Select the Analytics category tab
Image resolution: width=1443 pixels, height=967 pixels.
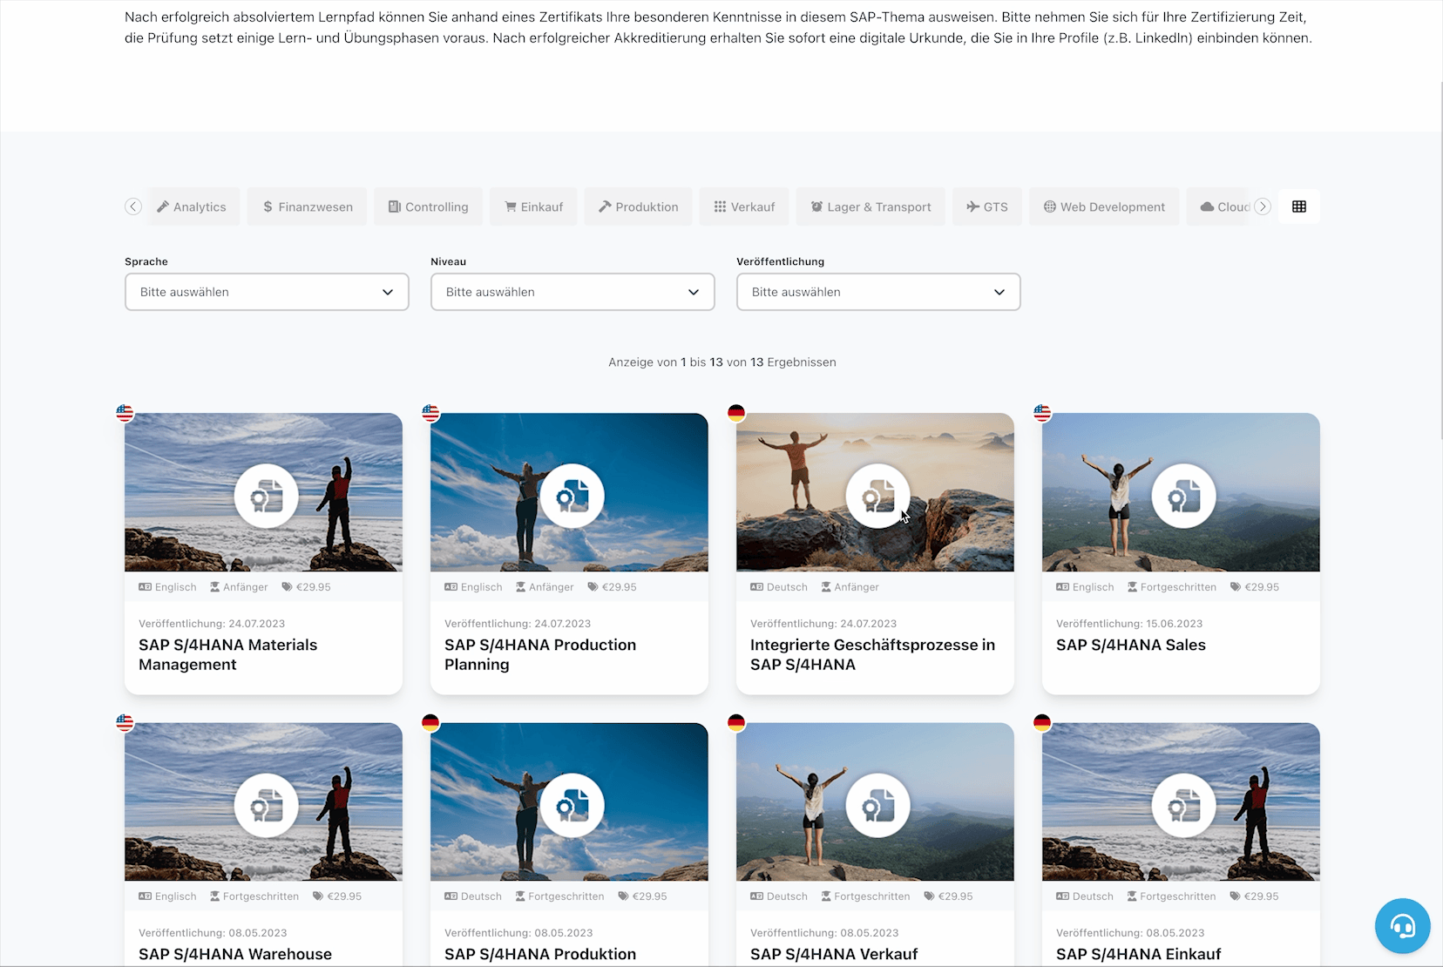[192, 206]
